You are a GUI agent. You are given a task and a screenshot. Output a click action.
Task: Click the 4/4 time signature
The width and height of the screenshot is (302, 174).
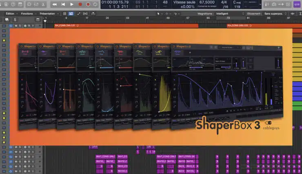click(224, 2)
